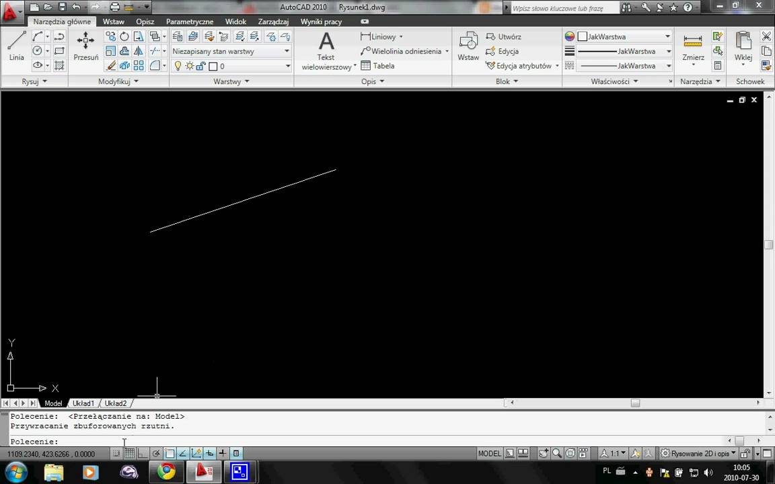775x484 pixels.
Task: Toggle lineweight display in status bar
Action: [x=223, y=453]
